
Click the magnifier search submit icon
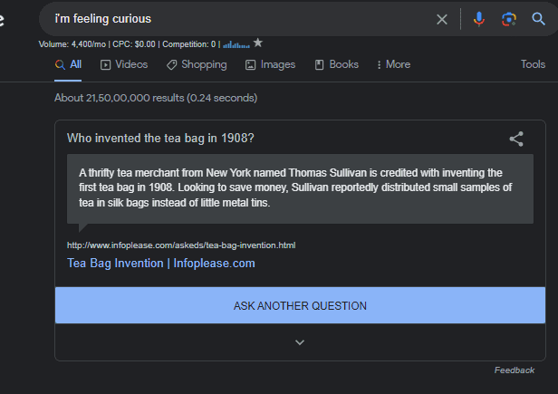(538, 19)
